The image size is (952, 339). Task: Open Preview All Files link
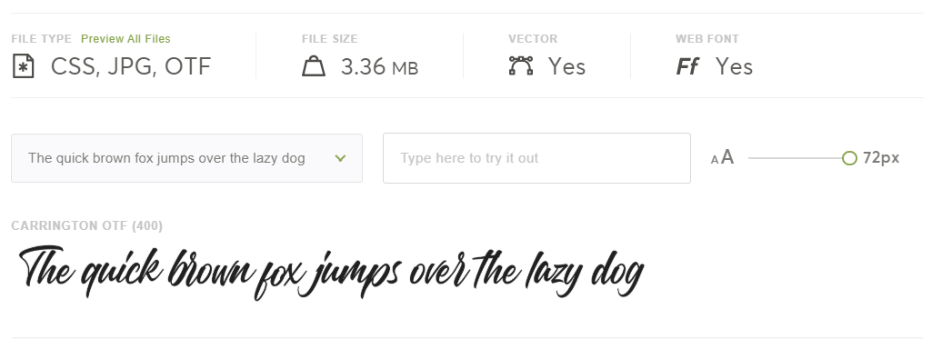pyautogui.click(x=125, y=39)
